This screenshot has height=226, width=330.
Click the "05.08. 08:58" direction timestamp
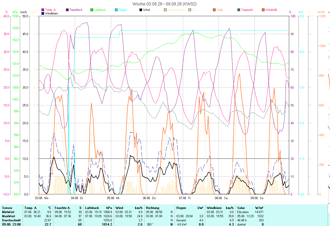[x=154, y=212]
